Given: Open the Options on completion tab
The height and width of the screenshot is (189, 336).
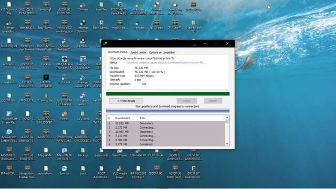Looking at the screenshot, I should tap(162, 52).
